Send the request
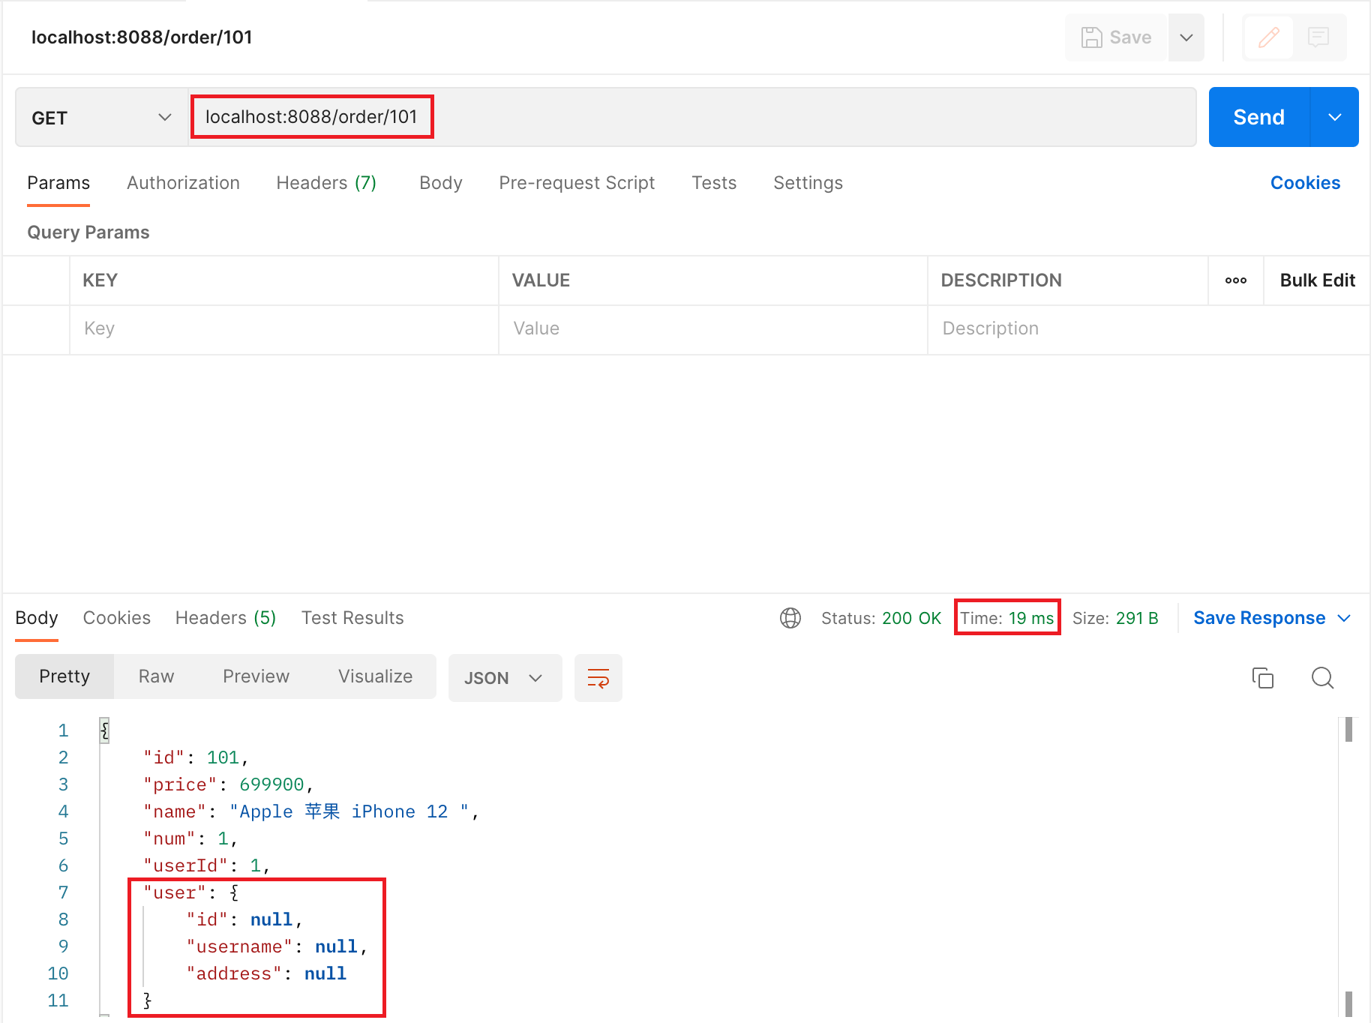1371x1023 pixels. (x=1258, y=117)
